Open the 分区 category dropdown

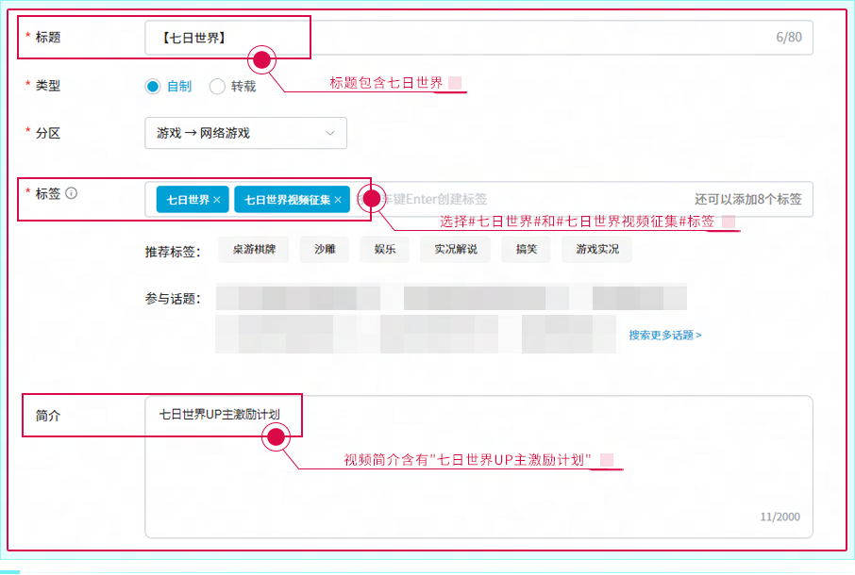[x=245, y=133]
